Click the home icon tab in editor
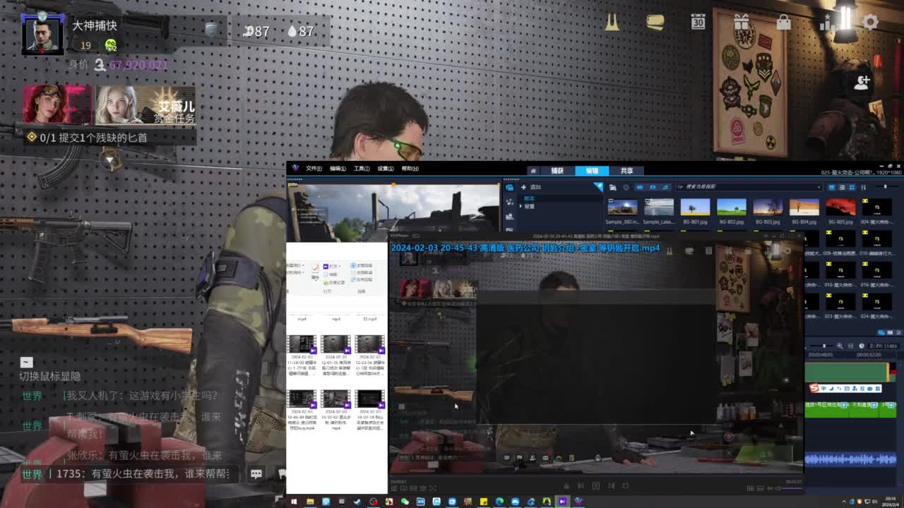Viewport: 904px width, 508px height. pos(533,171)
